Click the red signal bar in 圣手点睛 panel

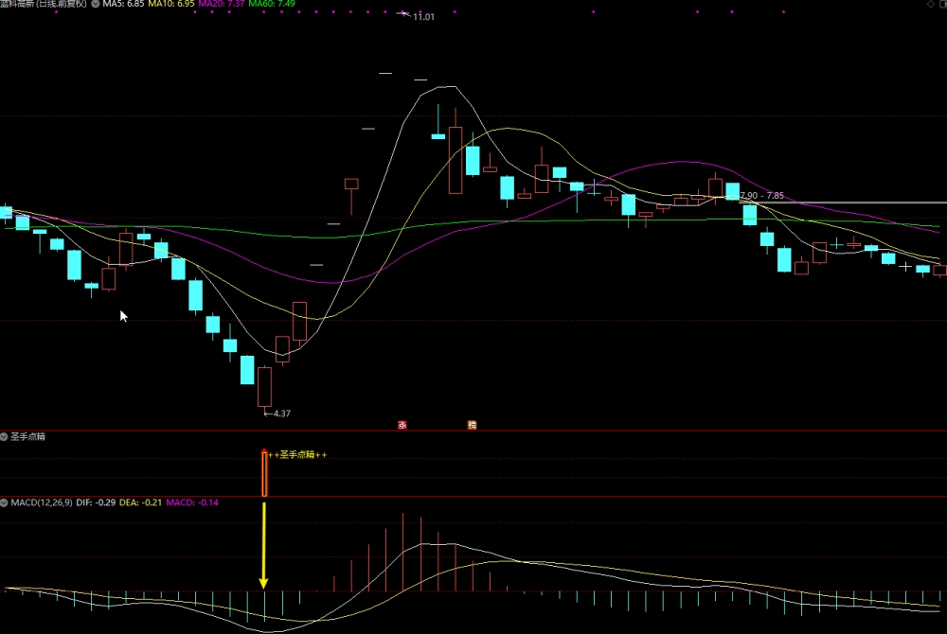pyautogui.click(x=264, y=473)
